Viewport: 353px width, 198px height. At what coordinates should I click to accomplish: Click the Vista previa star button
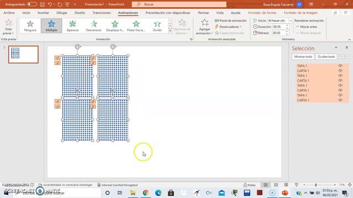(8, 26)
